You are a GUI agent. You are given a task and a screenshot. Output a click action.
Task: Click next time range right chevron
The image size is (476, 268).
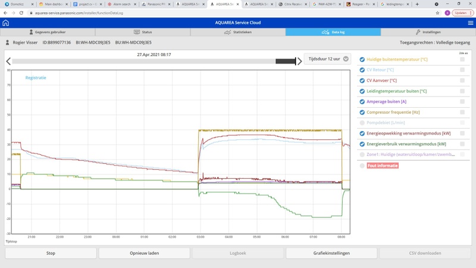pos(300,61)
